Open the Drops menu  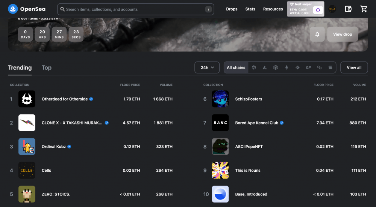click(x=232, y=9)
